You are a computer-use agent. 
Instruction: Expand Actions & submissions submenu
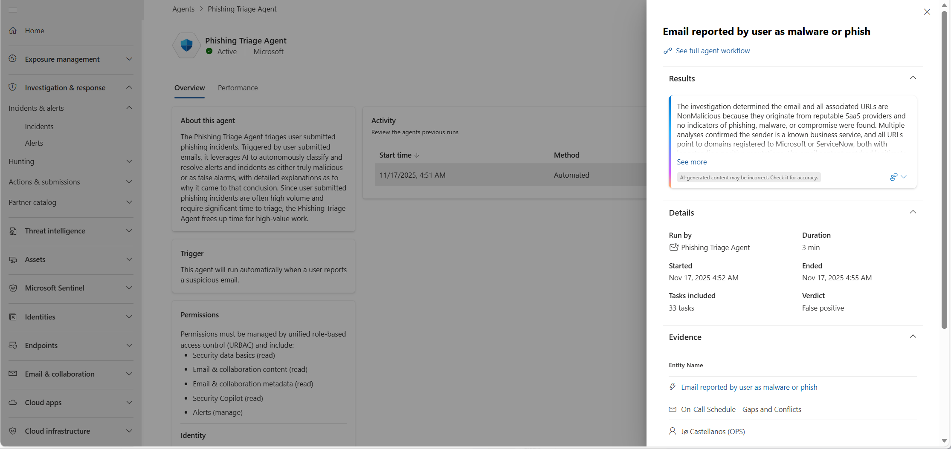[129, 181]
